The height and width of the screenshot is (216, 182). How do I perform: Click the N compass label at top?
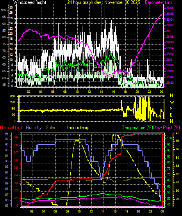click(x=171, y=95)
